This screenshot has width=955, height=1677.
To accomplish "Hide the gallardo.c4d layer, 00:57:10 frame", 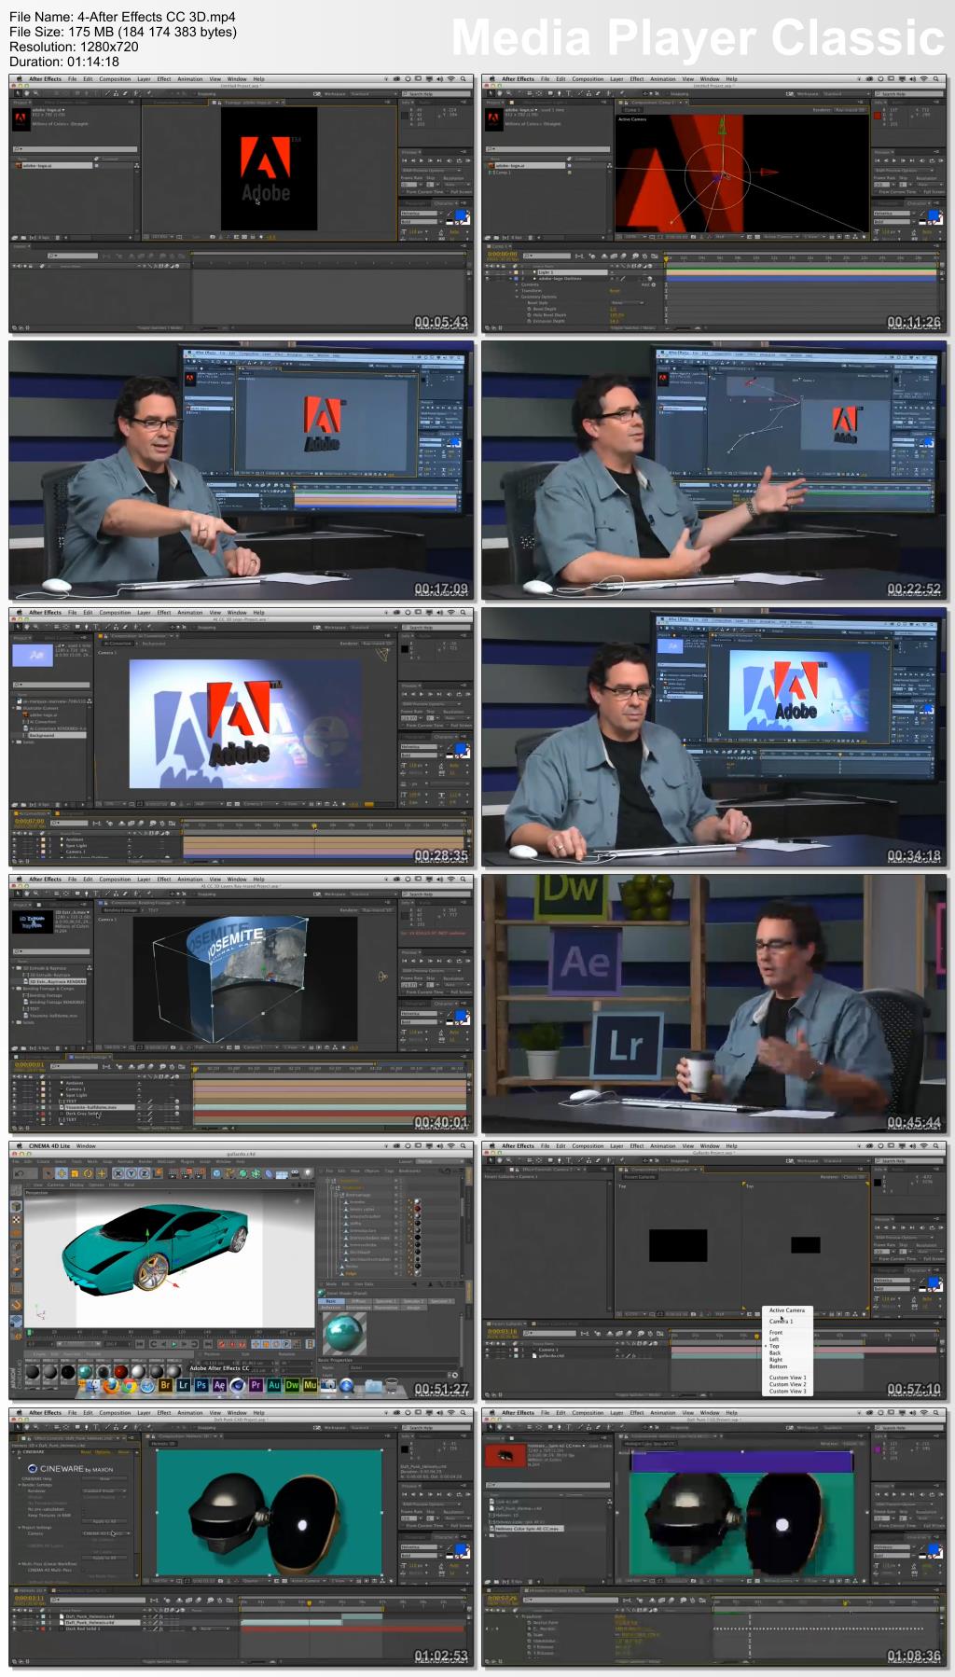I will (487, 1356).
